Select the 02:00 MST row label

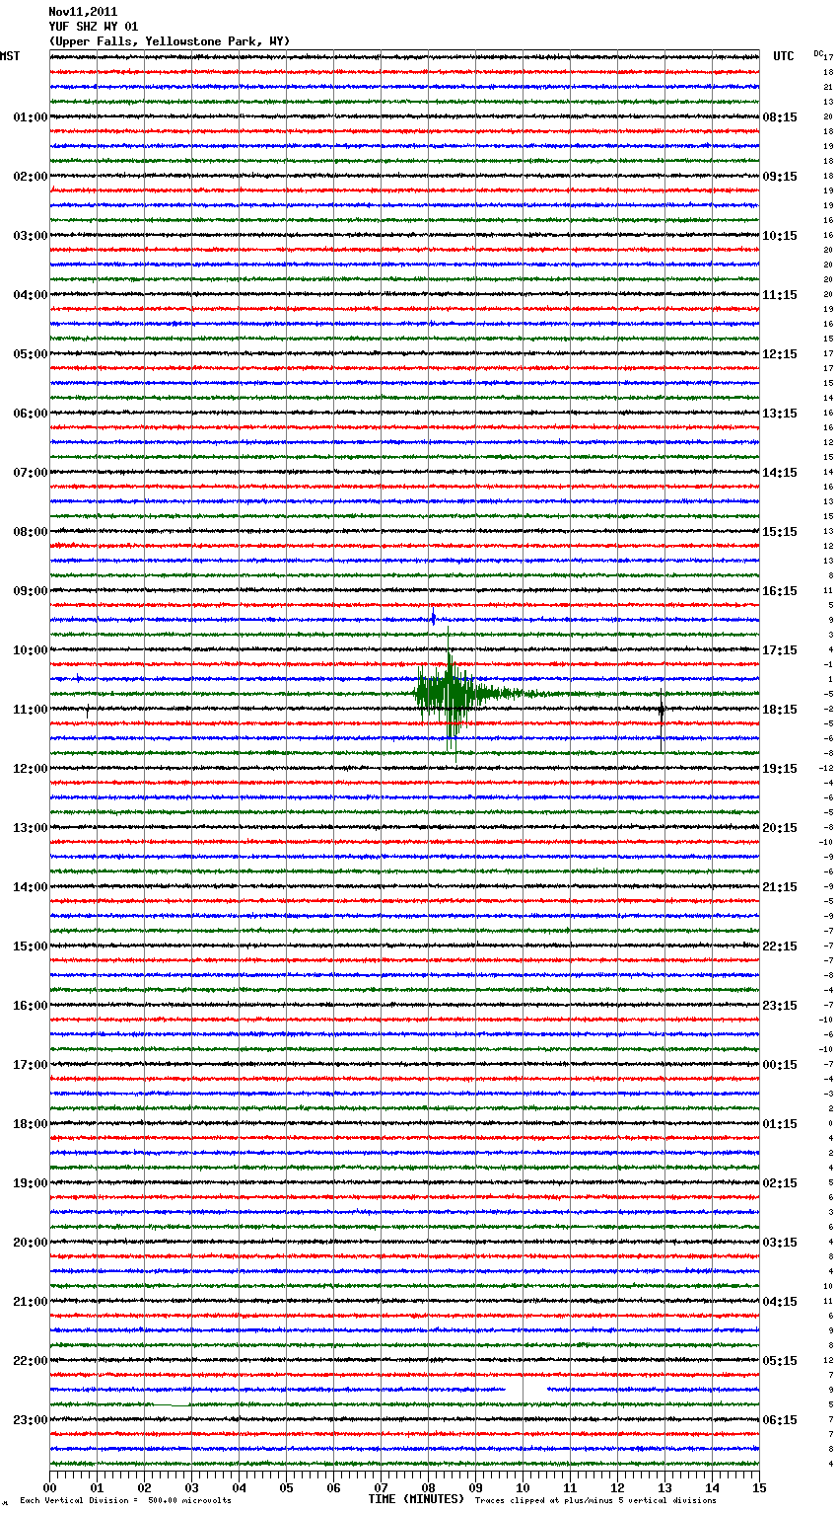(31, 177)
